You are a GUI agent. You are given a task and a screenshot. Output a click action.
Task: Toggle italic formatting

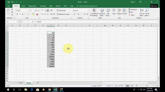tap(20, 14)
